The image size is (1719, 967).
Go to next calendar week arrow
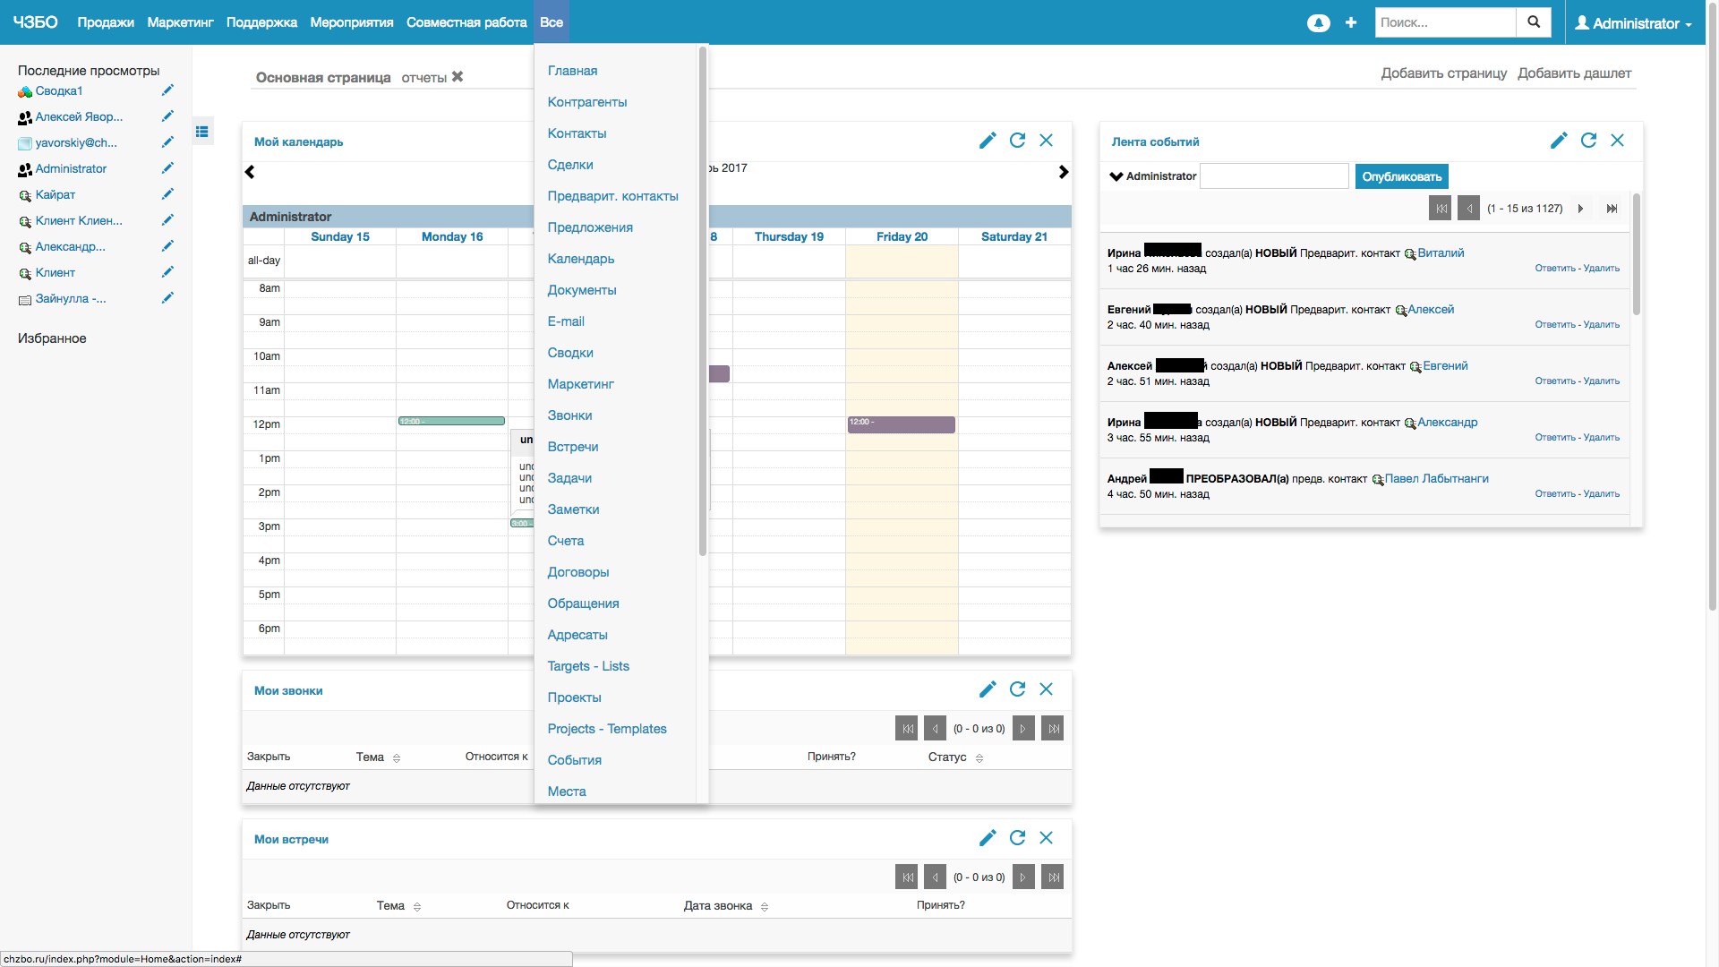coord(1063,172)
